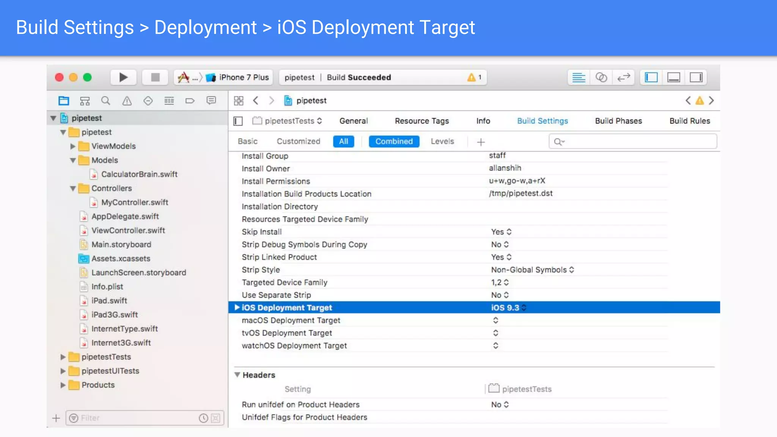Click the build settings search field
777x437 pixels.
click(637, 141)
